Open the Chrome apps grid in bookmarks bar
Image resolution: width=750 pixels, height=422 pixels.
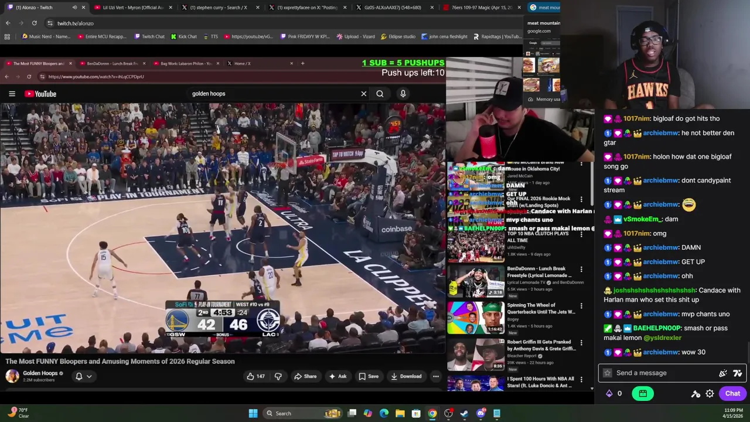click(x=7, y=36)
